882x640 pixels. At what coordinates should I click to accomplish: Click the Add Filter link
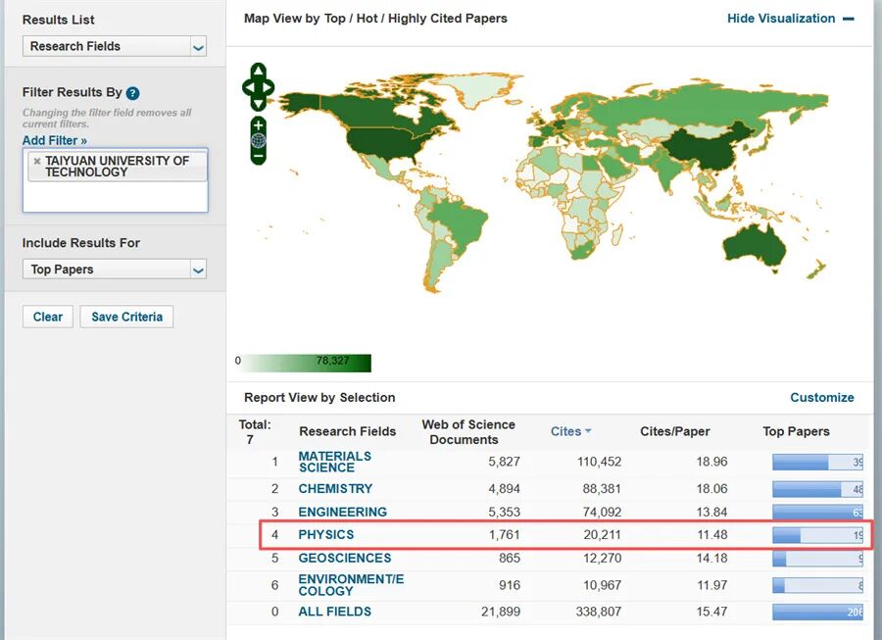[55, 140]
